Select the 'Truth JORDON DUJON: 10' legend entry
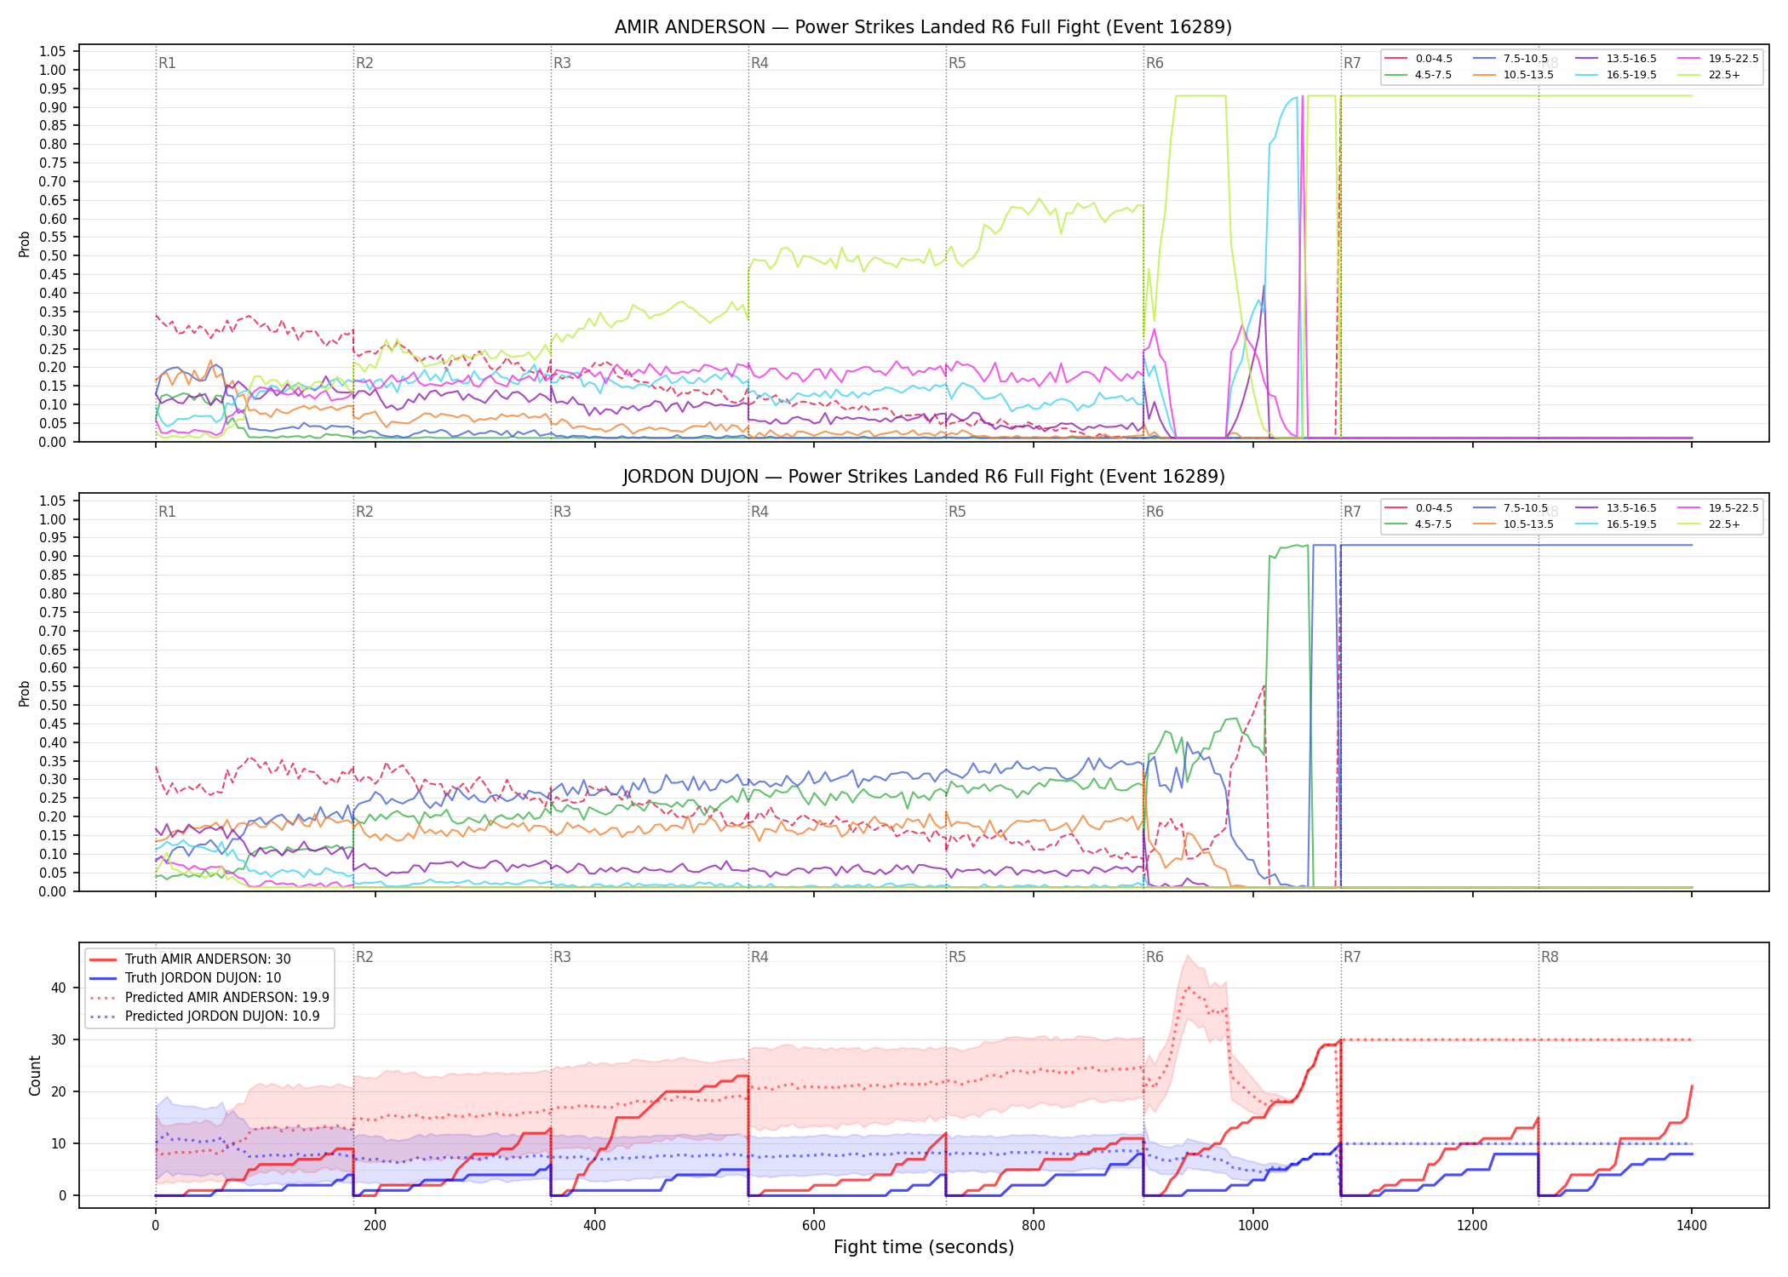This screenshot has width=1788, height=1277. point(203,978)
